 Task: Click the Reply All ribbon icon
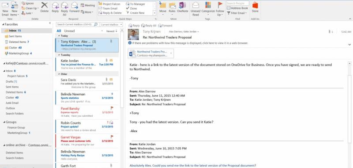coord(64,5)
